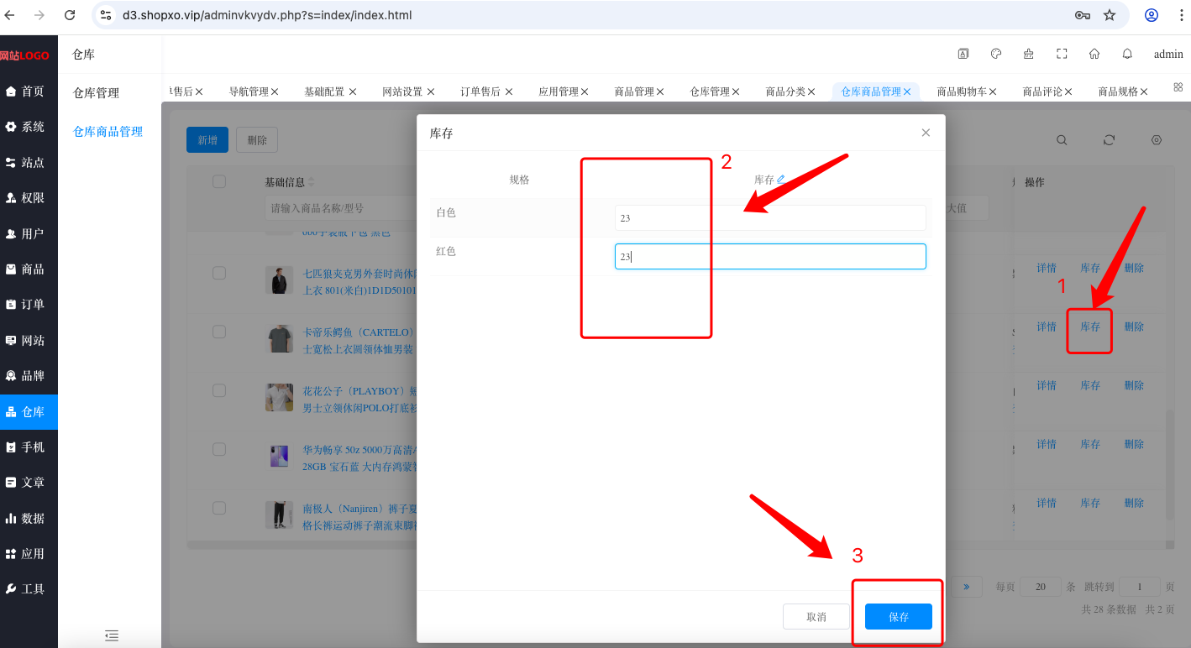Image resolution: width=1191 pixels, height=648 pixels.
Task: Open the tab grid menu icon
Action: pos(1178,86)
